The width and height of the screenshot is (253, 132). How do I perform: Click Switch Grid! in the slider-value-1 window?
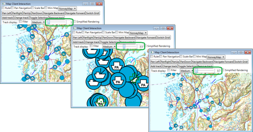[x=93, y=13]
